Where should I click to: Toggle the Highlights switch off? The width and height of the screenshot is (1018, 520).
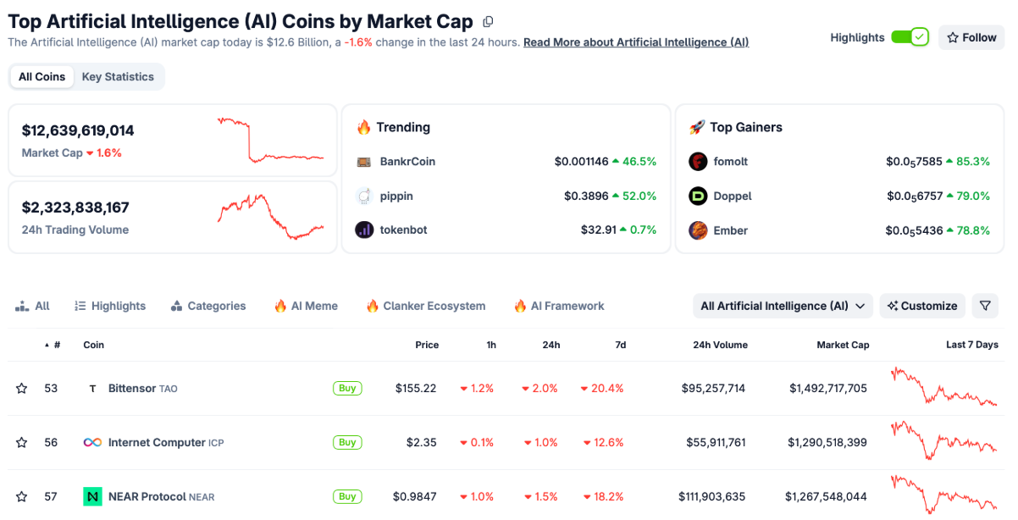point(910,37)
